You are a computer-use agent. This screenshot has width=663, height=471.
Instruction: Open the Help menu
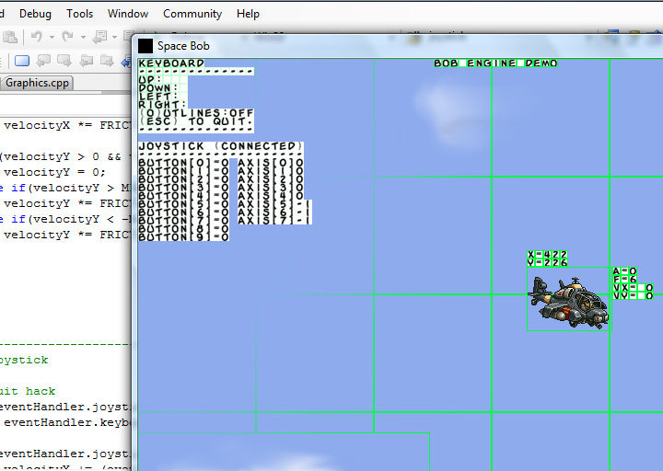click(248, 14)
